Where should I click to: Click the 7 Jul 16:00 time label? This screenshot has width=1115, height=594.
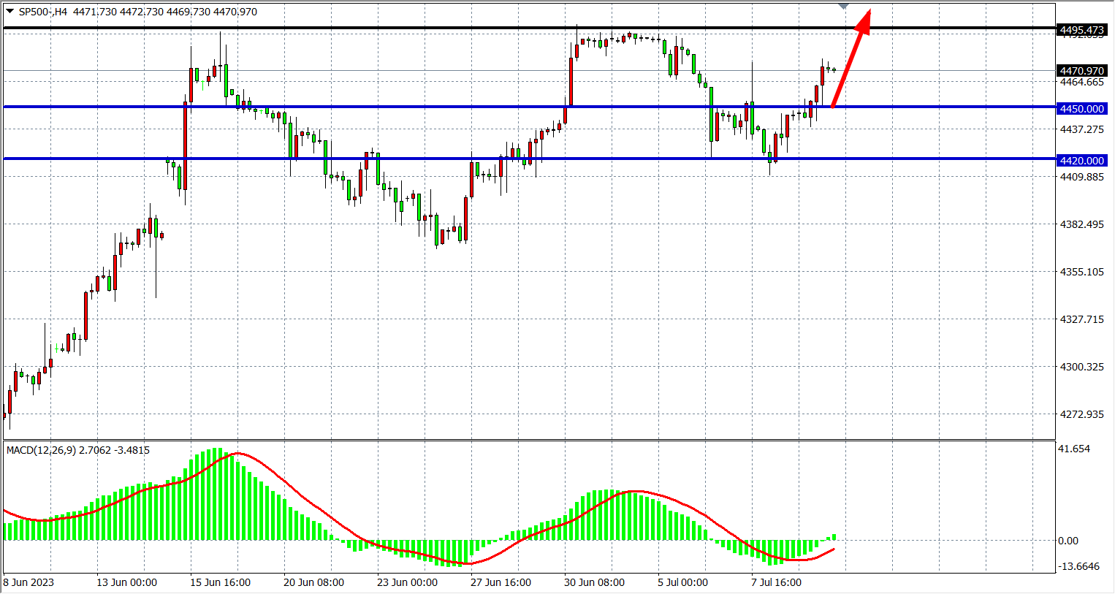(x=776, y=582)
